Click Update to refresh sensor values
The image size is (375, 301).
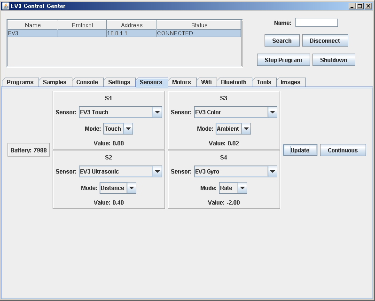click(x=300, y=150)
